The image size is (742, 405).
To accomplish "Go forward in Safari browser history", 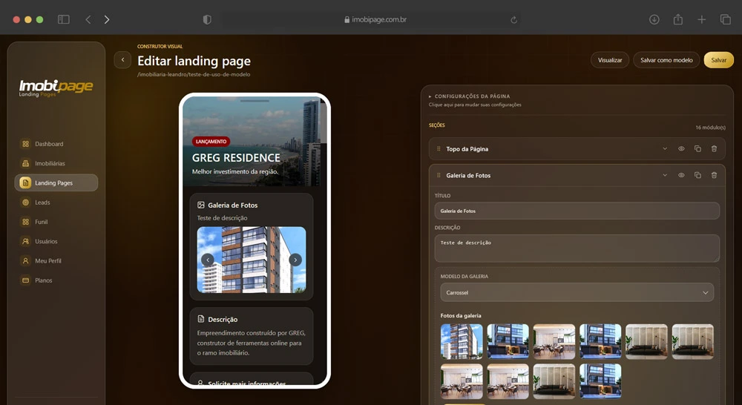I will tap(107, 19).
